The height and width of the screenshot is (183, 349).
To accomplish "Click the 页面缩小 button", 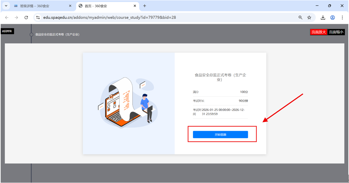I will pyautogui.click(x=336, y=32).
